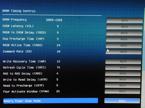Click the DRAM Timing Control heading
The image size is (145, 108).
[x=19, y=11]
